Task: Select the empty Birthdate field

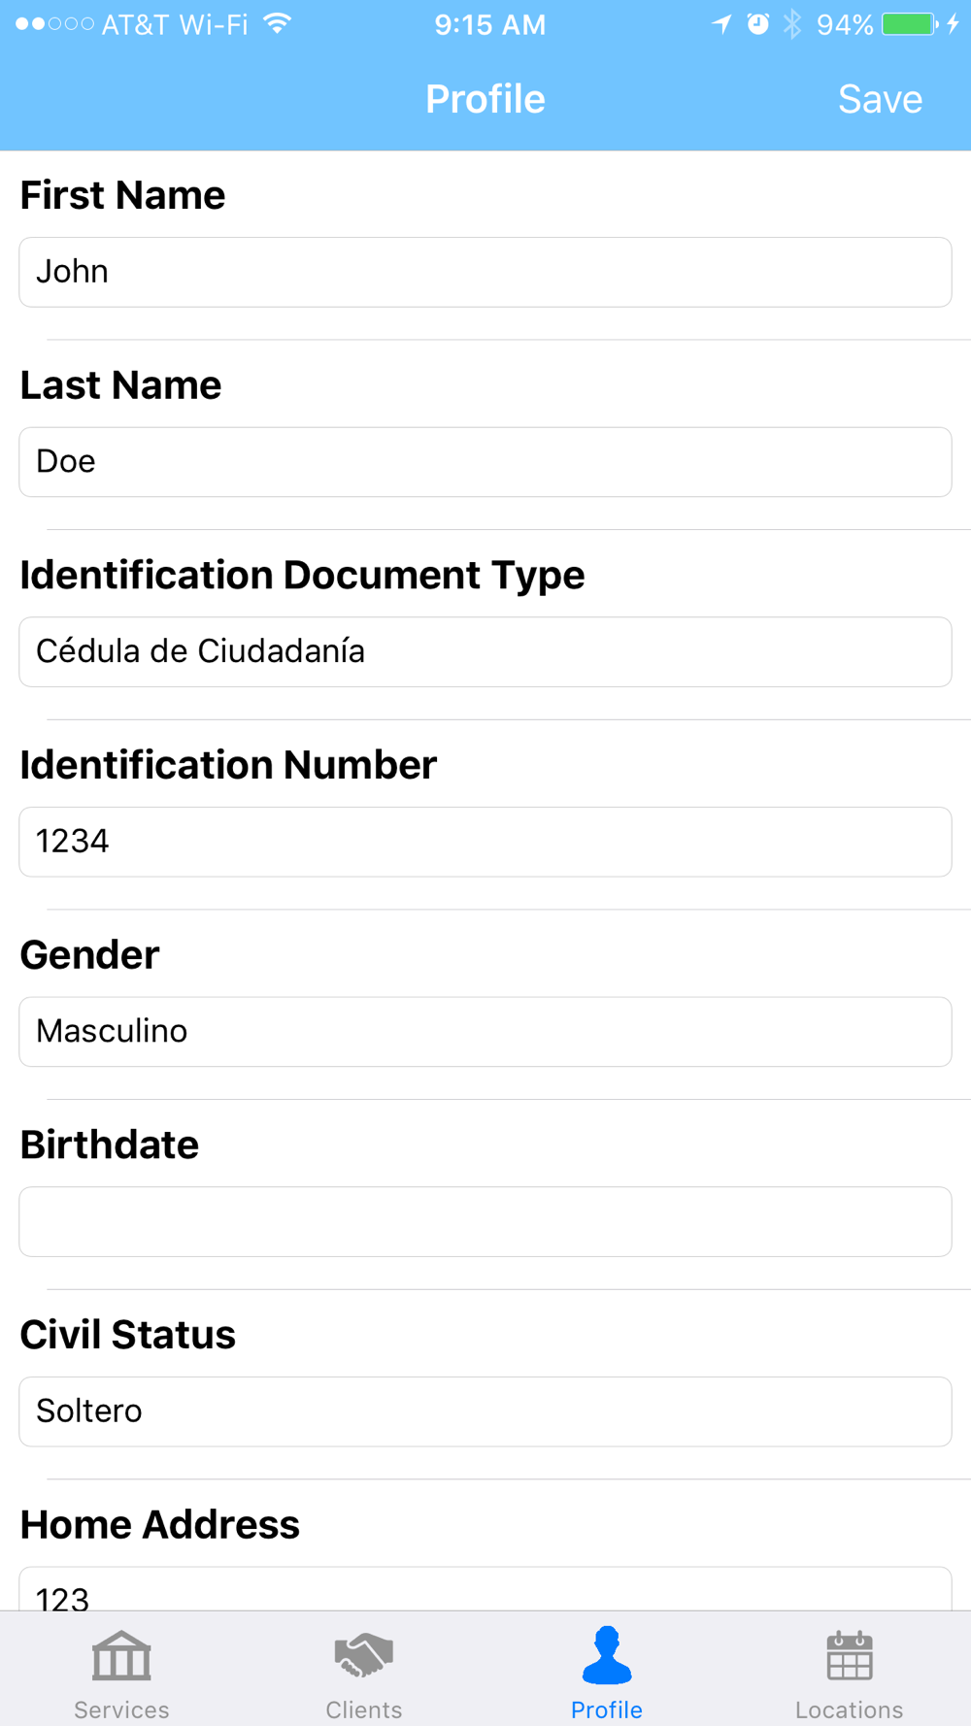Action: [x=485, y=1221]
